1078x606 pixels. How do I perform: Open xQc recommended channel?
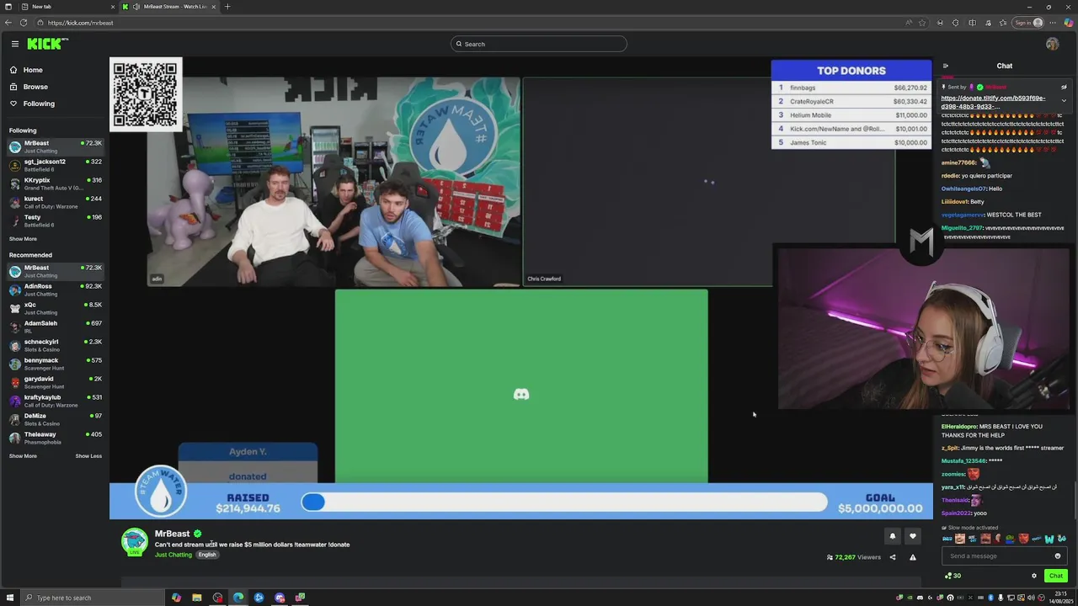coord(55,308)
